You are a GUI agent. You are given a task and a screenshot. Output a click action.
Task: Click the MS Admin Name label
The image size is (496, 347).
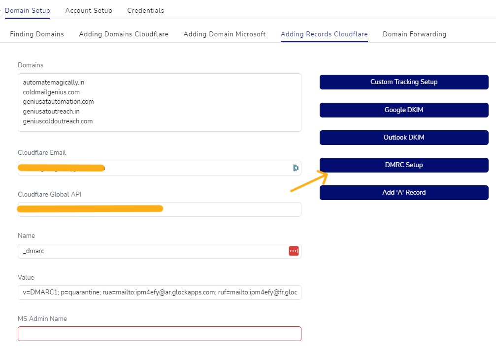(x=42, y=318)
